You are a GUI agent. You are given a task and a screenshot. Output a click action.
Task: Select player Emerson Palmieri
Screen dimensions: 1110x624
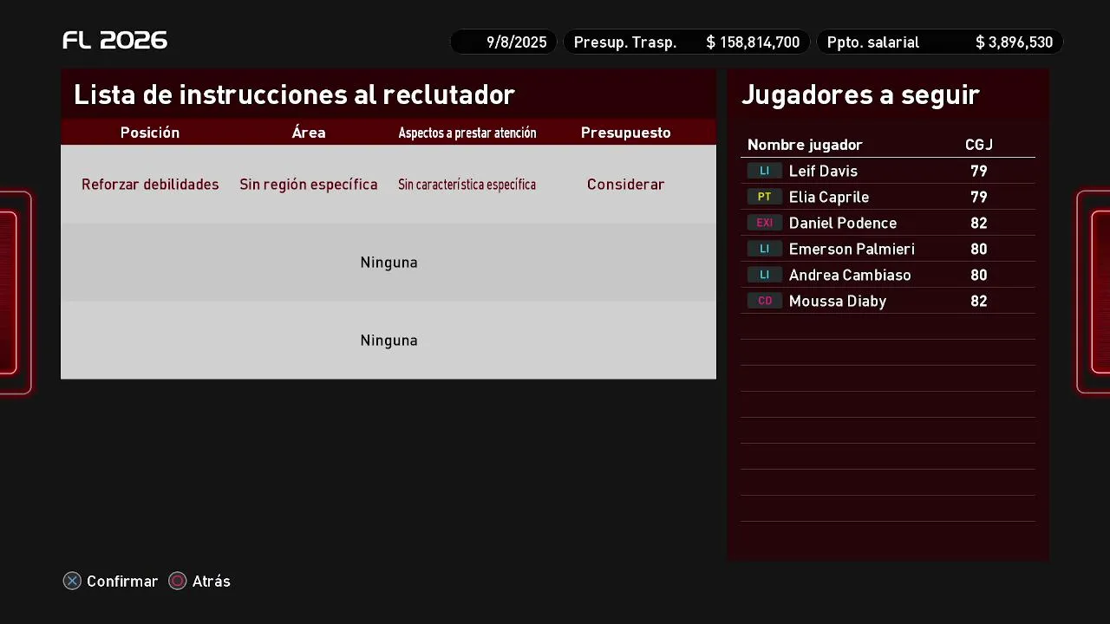click(x=852, y=249)
